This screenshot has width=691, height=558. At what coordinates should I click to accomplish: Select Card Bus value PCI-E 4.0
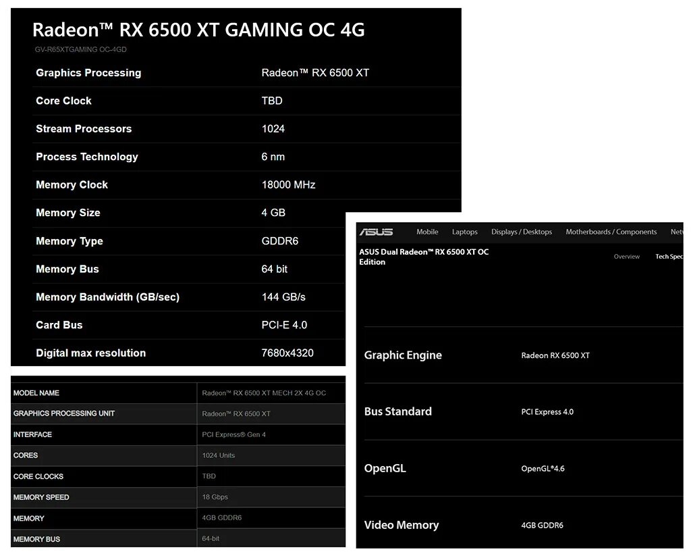coord(284,325)
